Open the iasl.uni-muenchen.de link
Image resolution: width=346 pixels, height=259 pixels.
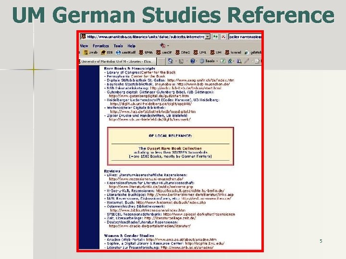click(x=206, y=198)
